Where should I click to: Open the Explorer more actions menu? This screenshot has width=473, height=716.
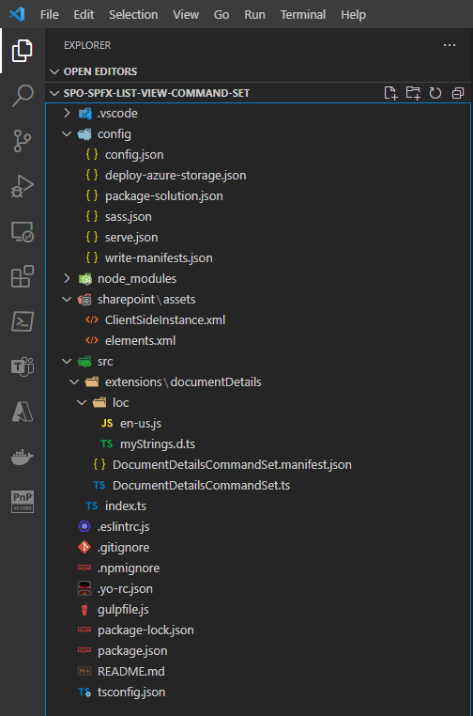450,45
